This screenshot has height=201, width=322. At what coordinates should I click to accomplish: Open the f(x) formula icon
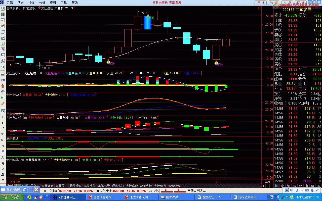coord(3,61)
